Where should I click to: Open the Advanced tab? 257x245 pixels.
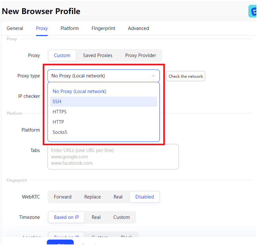[138, 28]
